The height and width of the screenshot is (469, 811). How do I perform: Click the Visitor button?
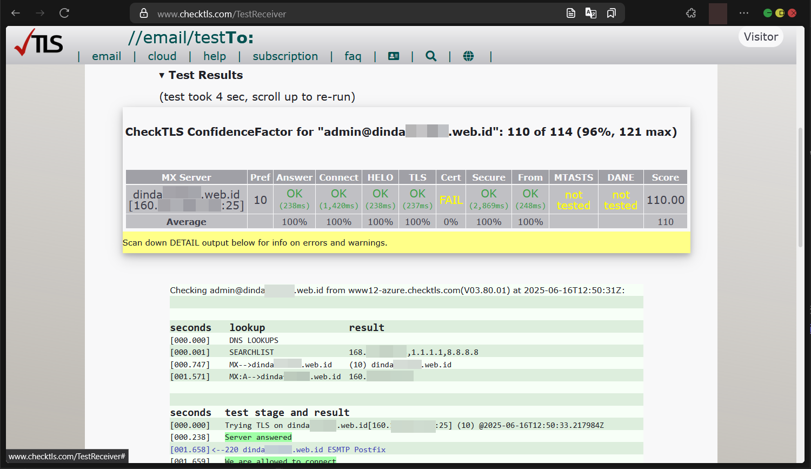pos(761,37)
